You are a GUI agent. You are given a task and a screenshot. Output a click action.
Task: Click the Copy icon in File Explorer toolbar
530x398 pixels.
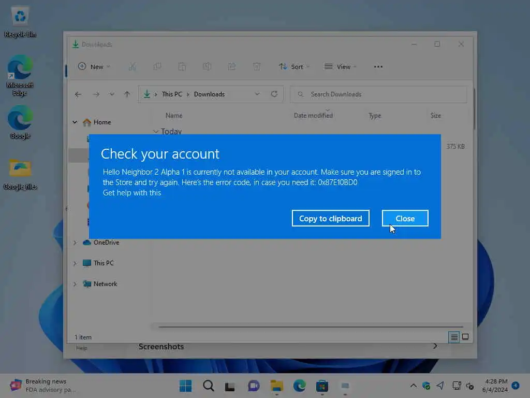(x=157, y=67)
